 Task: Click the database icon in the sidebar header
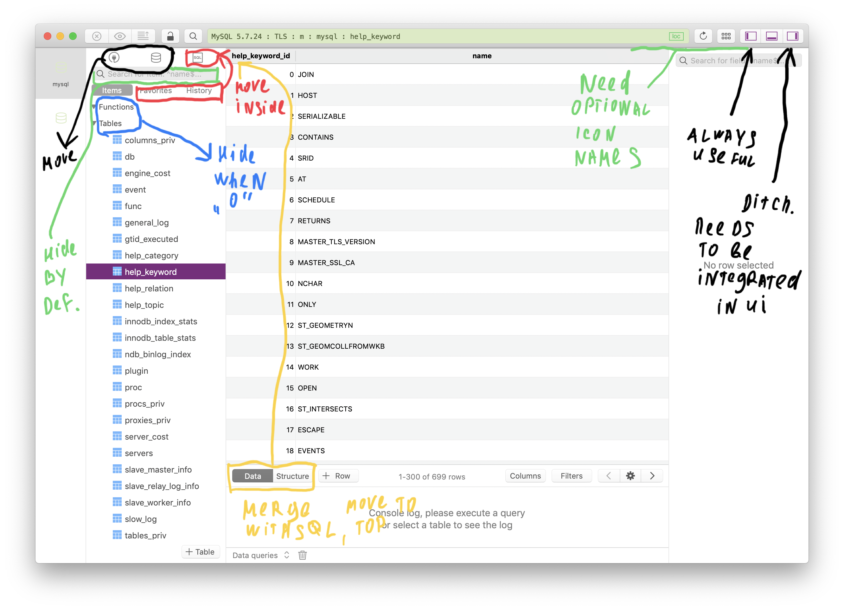[x=156, y=58]
